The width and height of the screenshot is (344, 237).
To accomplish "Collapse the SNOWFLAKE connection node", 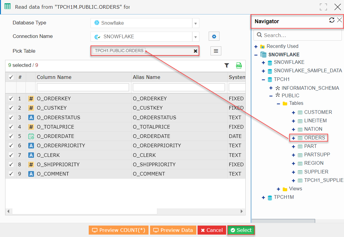I will point(256,55).
